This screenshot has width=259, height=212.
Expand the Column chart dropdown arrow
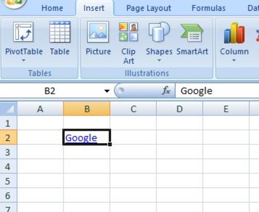click(x=234, y=60)
